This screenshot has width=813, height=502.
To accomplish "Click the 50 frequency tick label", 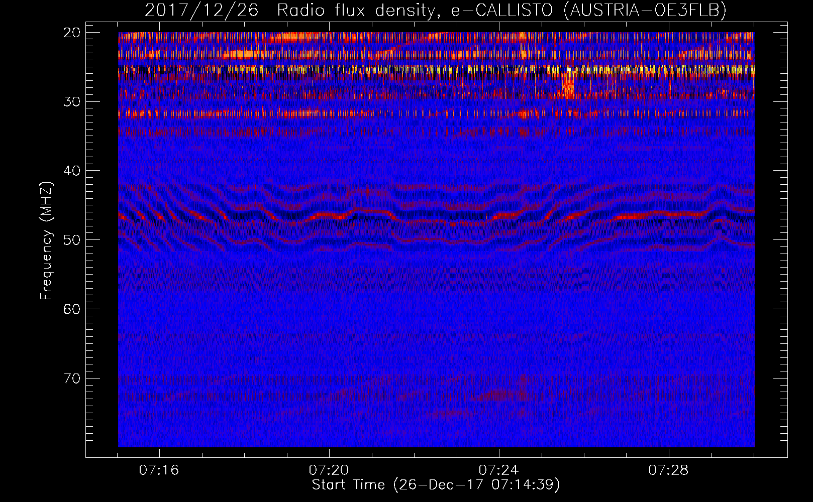I will (72, 240).
